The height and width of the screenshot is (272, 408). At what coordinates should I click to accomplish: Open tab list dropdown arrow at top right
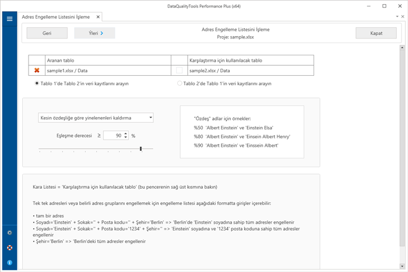[x=397, y=16]
